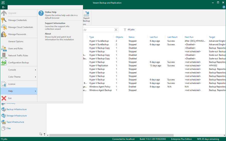Select the Hyper-V Replication job row

(x=154, y=66)
